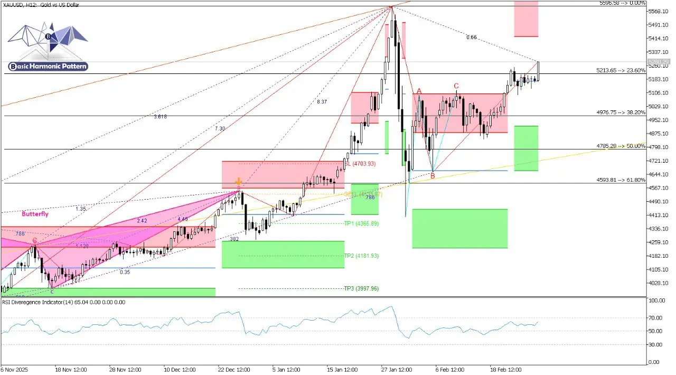Click harmonic point C marker
The image size is (676, 375).
(x=456, y=85)
